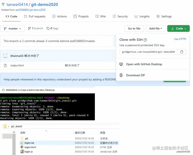Click the Actions play icon

(x=54, y=16)
